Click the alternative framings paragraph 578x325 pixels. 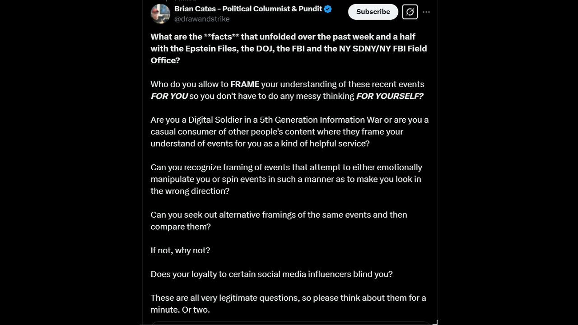click(x=279, y=220)
